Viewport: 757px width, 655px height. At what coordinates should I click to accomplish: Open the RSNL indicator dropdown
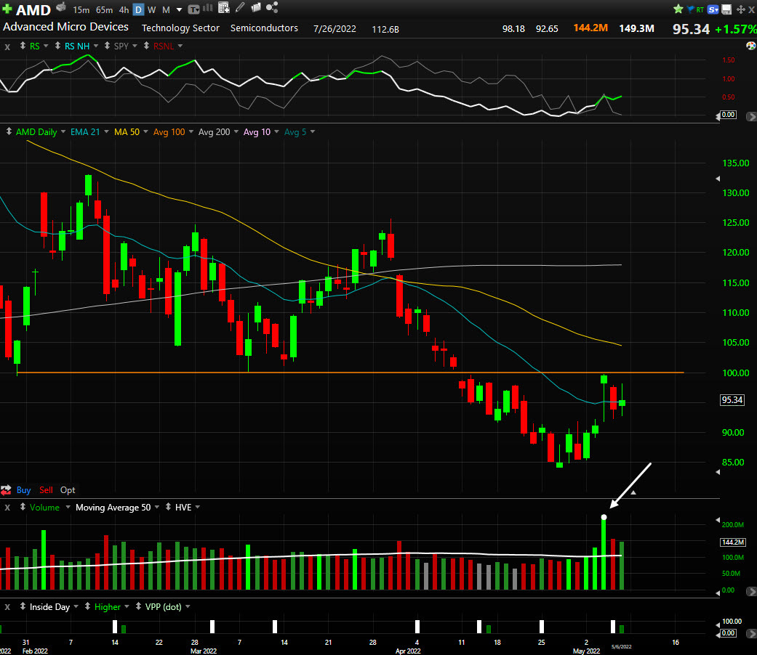180,46
